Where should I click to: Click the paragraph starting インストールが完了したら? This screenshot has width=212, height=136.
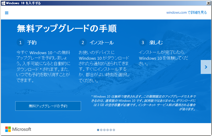point(163,58)
